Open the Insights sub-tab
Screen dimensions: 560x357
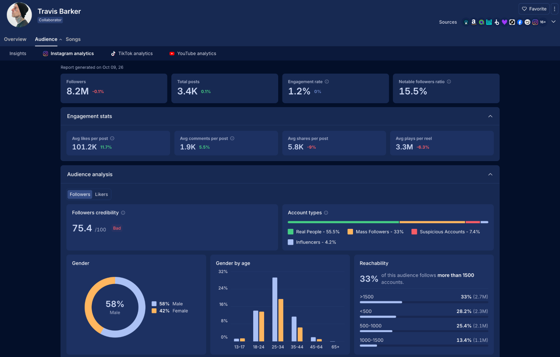coord(18,53)
